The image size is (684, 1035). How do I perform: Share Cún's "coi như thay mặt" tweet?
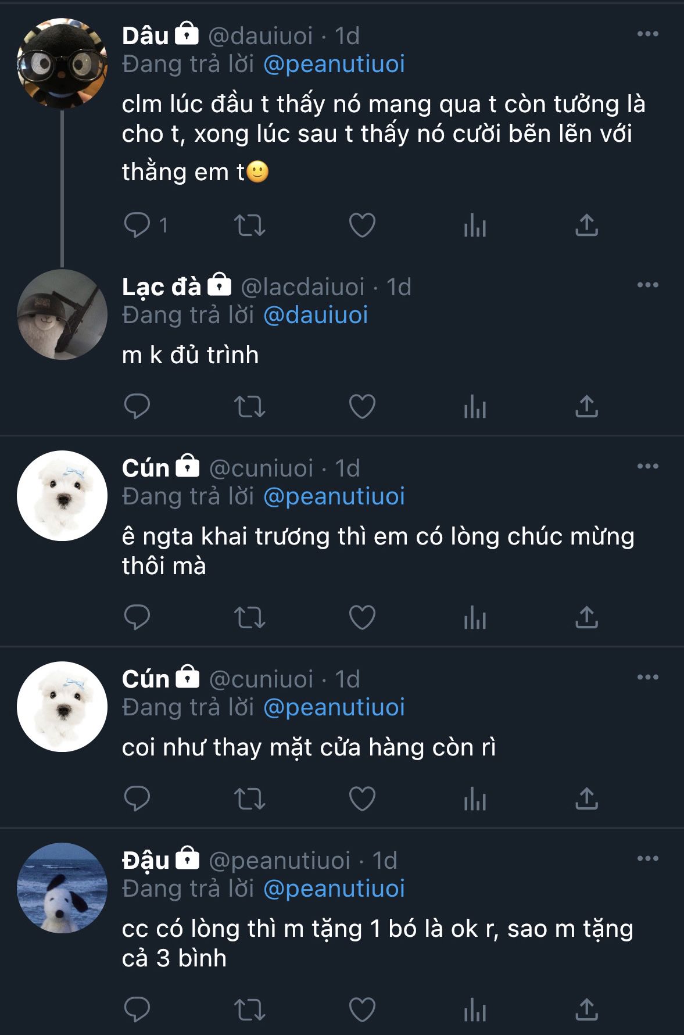(586, 799)
